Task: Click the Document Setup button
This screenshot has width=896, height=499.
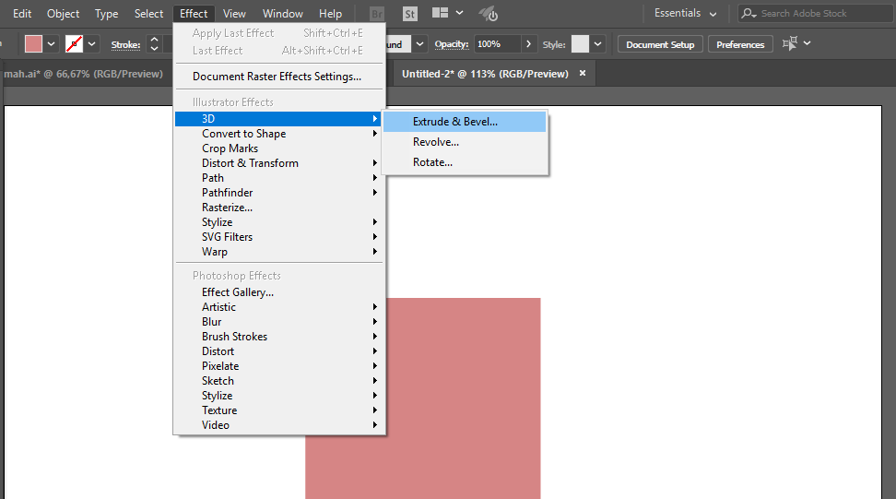Action: pos(660,44)
